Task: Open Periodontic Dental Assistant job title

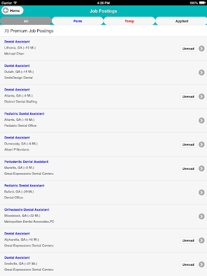Action: click(x=26, y=162)
